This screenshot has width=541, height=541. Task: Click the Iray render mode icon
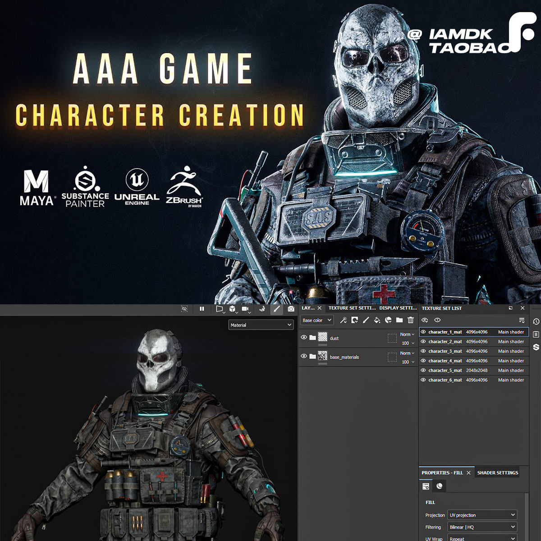coord(262,309)
